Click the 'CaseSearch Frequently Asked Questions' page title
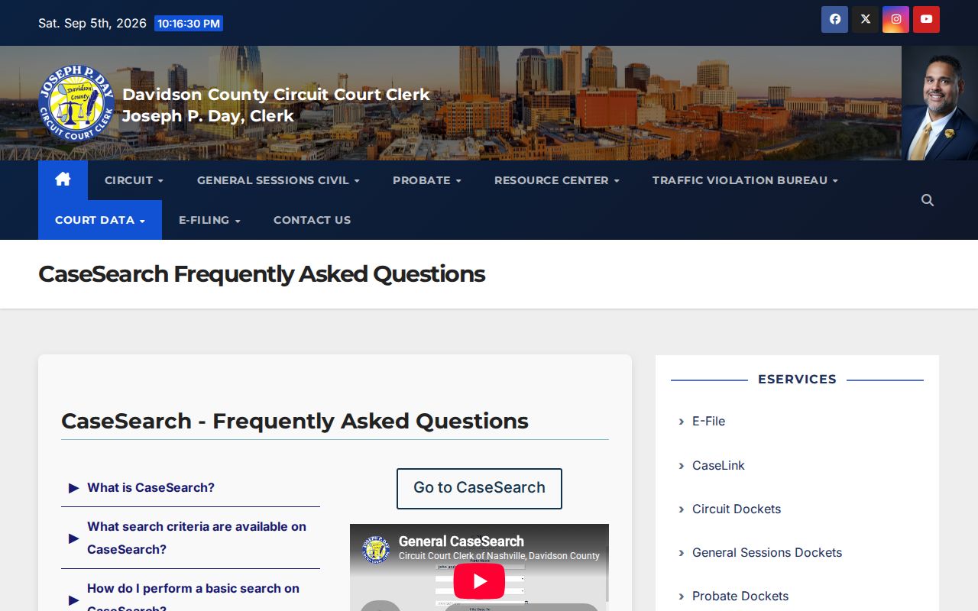Screen dimensions: 978x611 point(262,273)
